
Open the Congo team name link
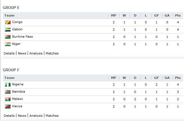17,22
